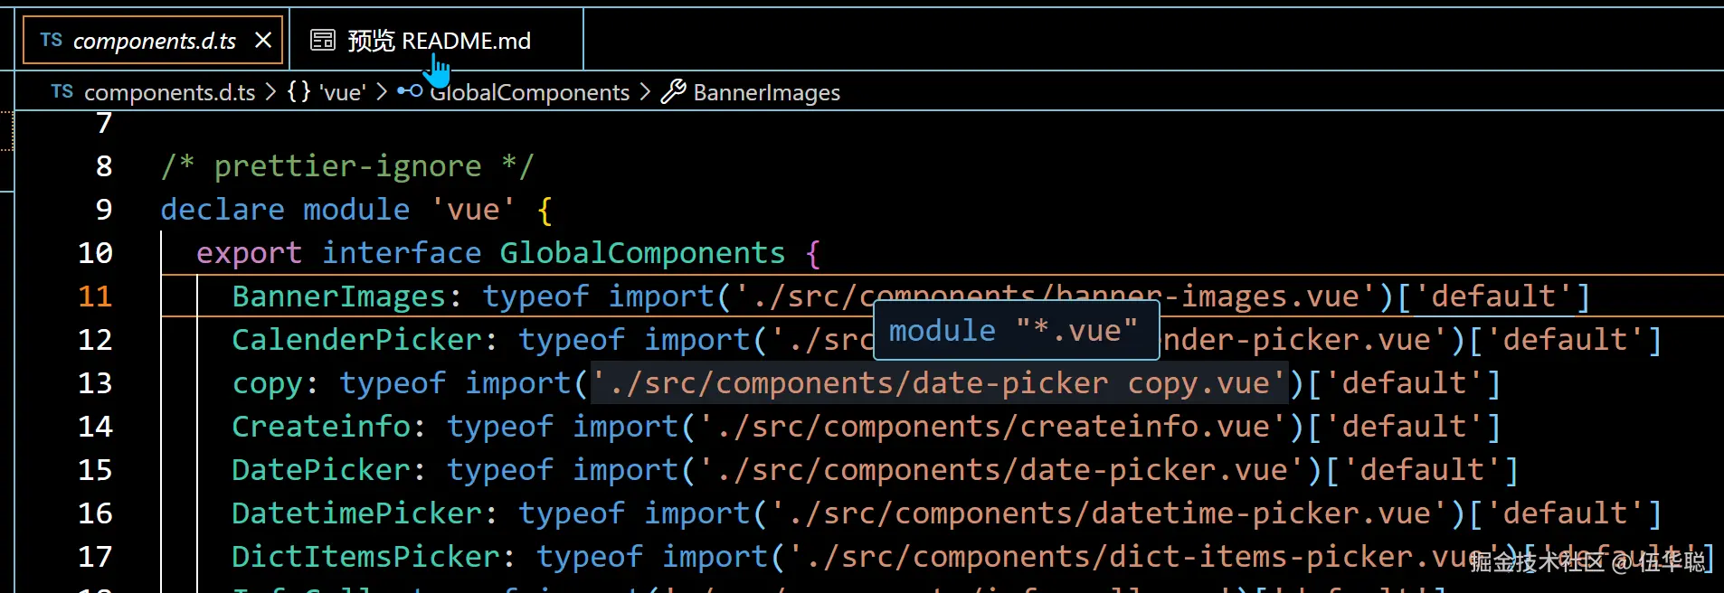Click the wrench icon beside BannerImages breadcrumb
1724x593 pixels.
674,92
